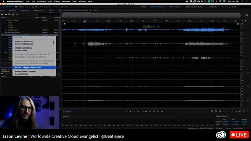The height and width of the screenshot is (141, 251).
Task: Open the Favorites menu
Action: 66,2
